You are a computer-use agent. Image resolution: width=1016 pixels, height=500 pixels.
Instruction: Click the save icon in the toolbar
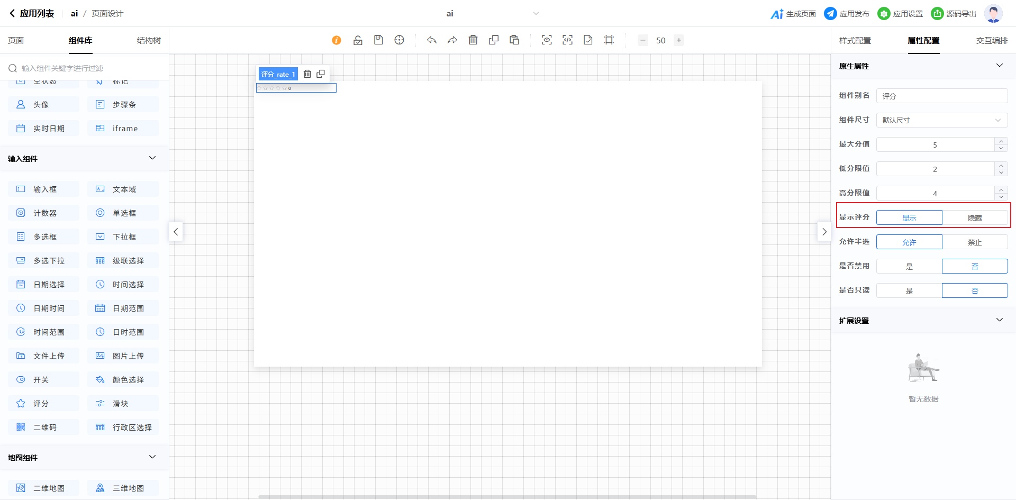(378, 40)
